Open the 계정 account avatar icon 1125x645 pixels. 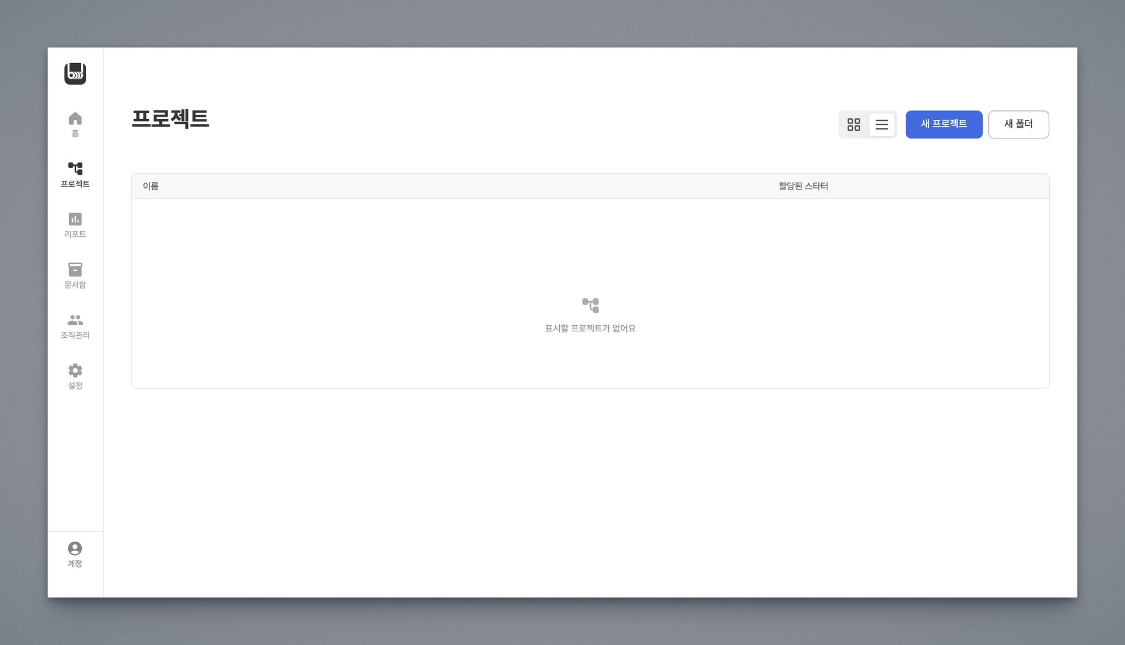75,548
